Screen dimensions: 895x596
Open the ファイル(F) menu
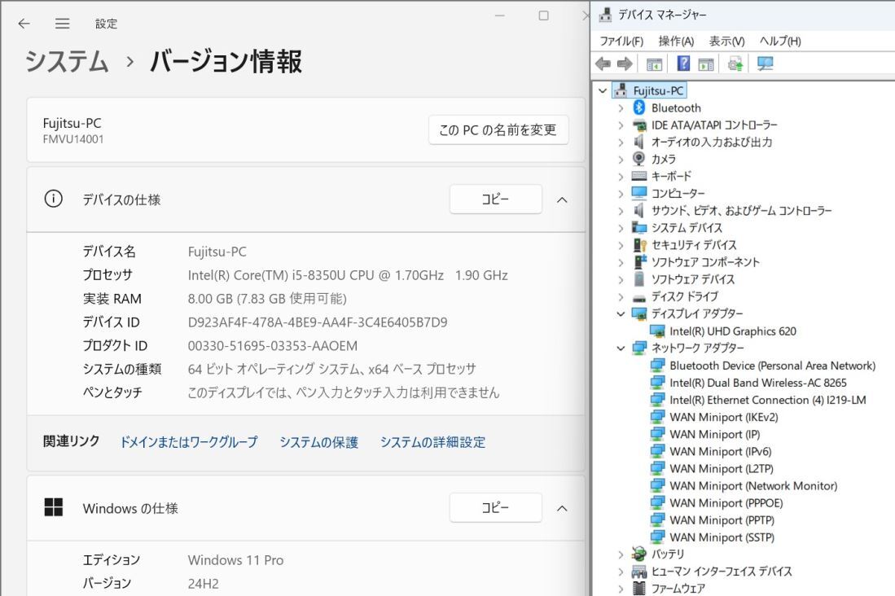621,41
